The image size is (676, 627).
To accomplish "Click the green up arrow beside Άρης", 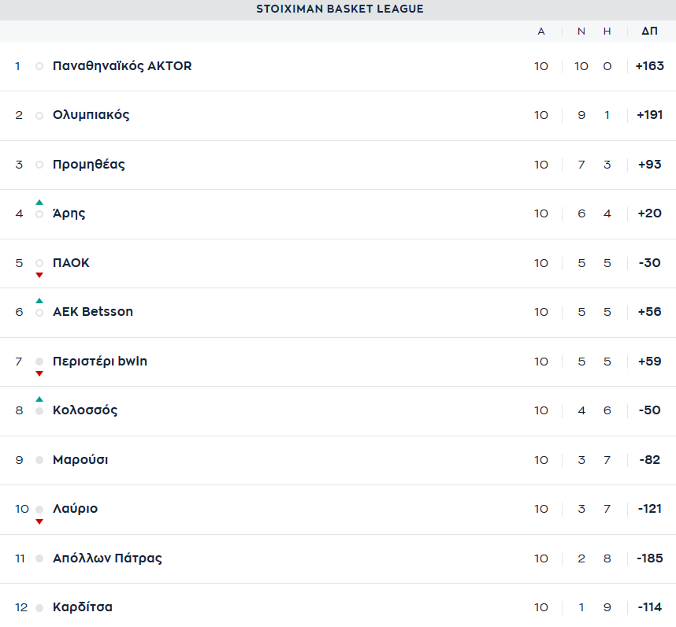I will 39,202.
